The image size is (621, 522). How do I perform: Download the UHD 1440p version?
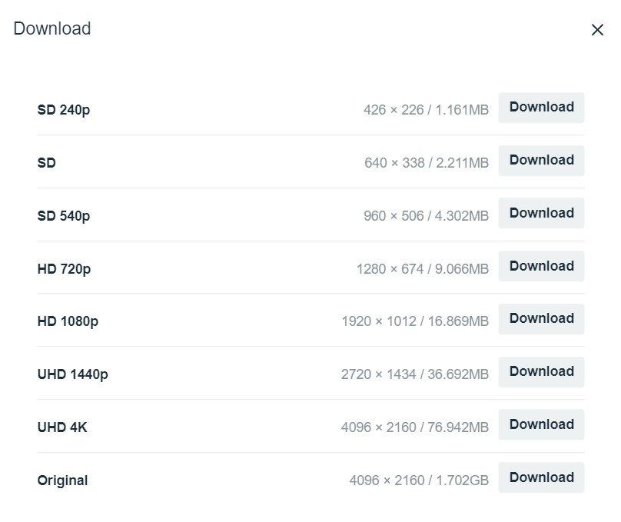click(x=541, y=372)
